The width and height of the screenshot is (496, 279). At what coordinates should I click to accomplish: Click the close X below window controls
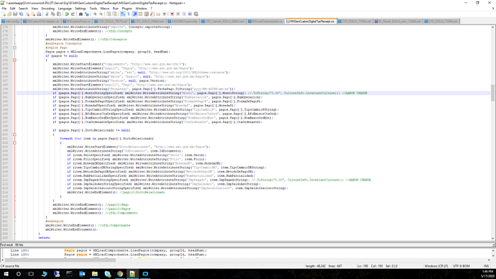coord(493,9)
